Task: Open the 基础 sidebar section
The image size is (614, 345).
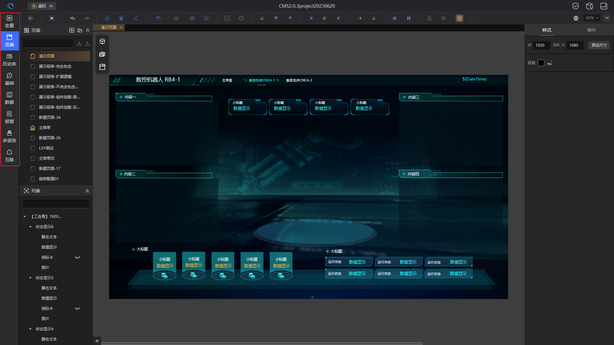Action: pyautogui.click(x=10, y=79)
